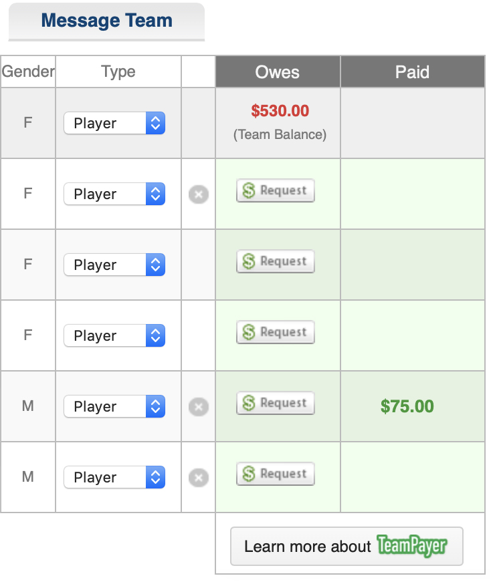The width and height of the screenshot is (493, 584).
Task: Click Request button in the last row
Action: (x=275, y=474)
